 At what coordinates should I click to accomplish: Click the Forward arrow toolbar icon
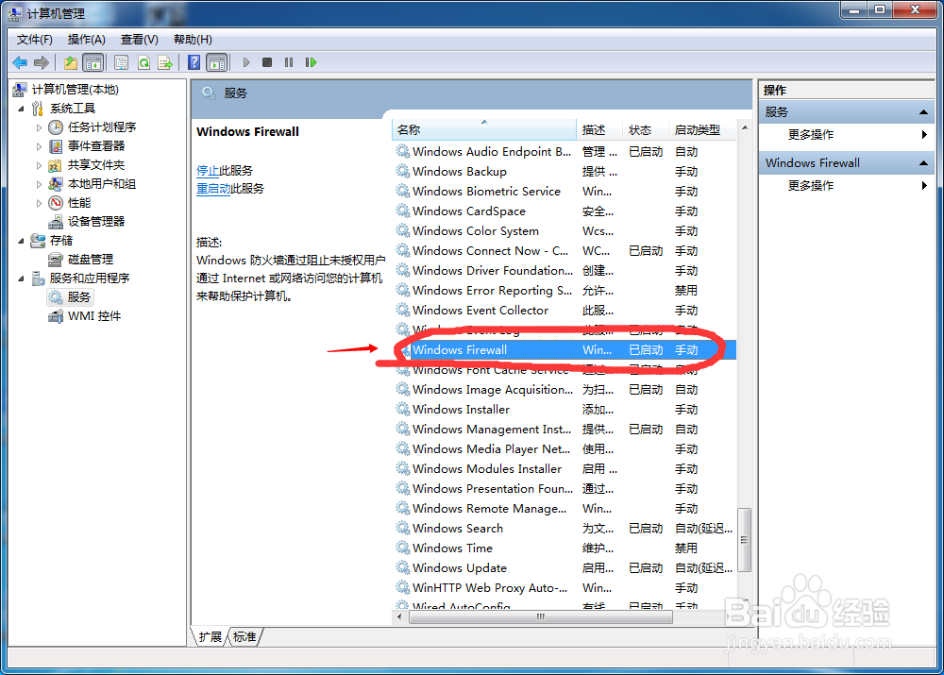[42, 62]
